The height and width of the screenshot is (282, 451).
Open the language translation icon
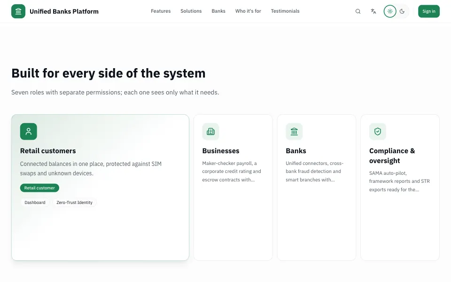[x=373, y=11]
